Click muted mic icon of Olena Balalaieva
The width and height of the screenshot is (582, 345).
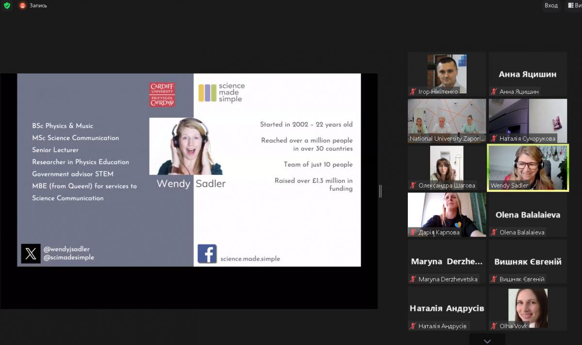494,232
